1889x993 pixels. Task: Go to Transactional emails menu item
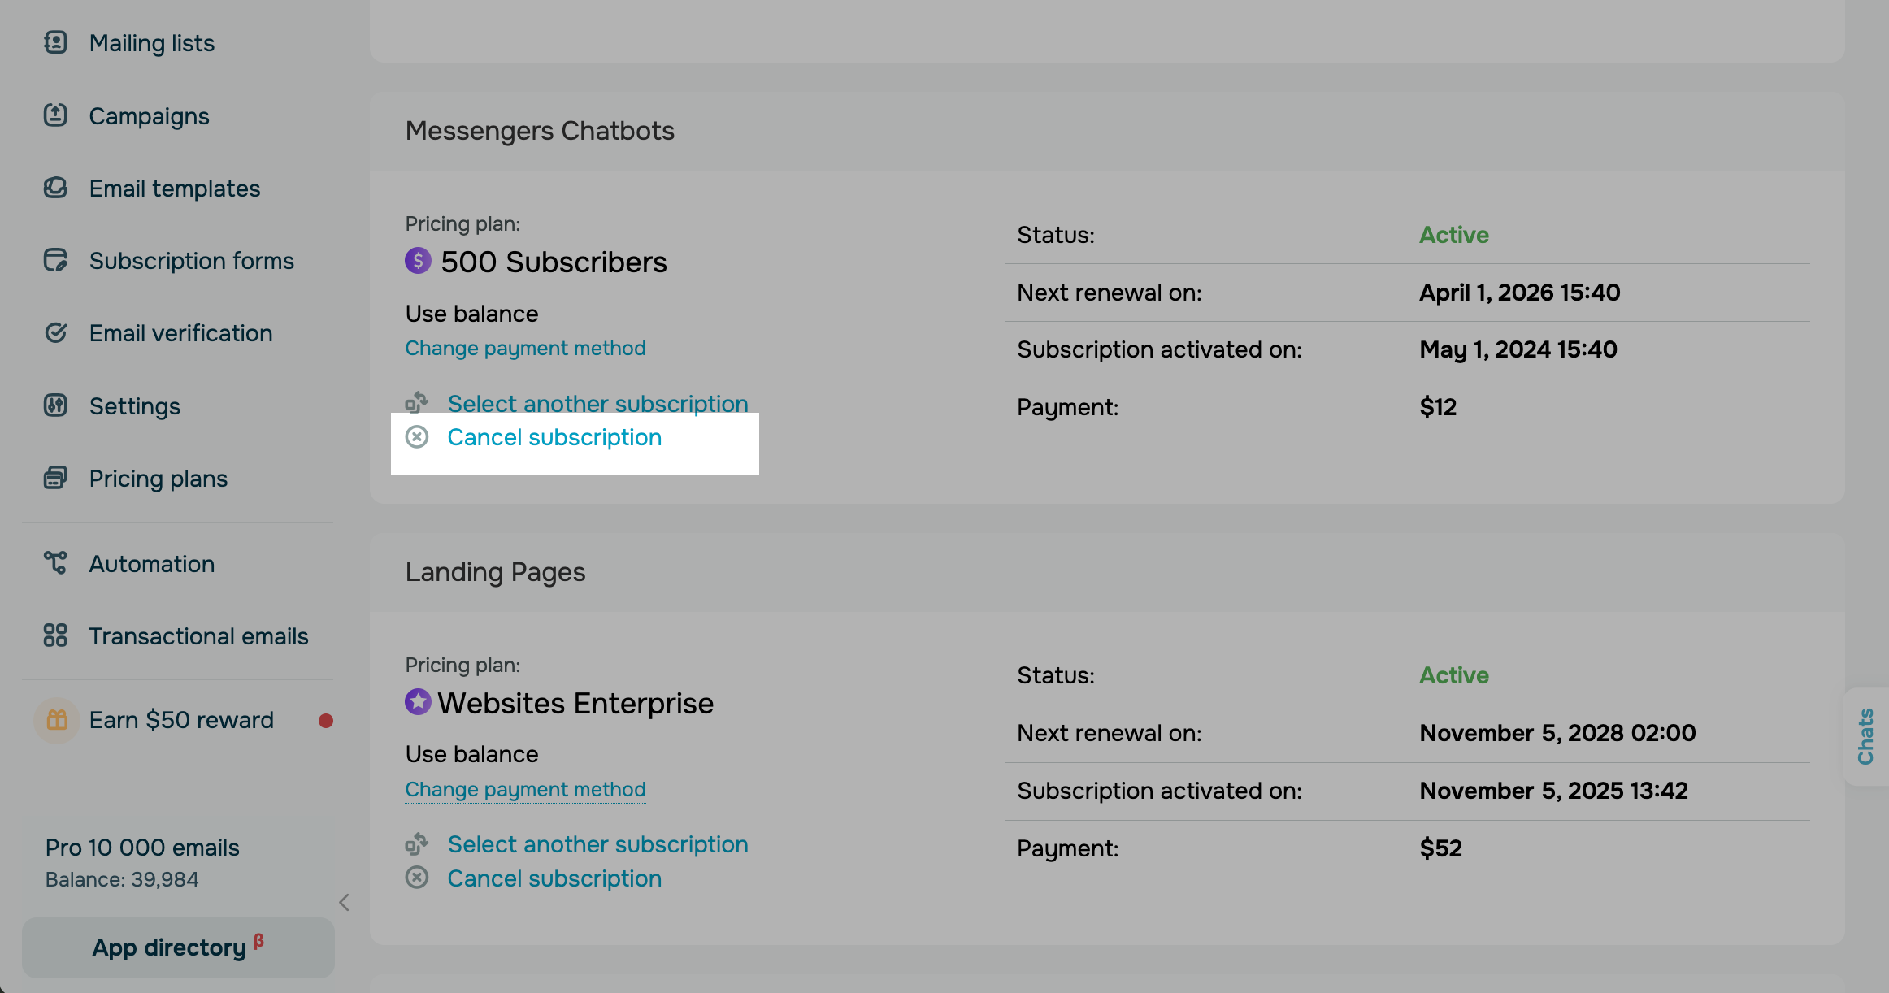198,636
